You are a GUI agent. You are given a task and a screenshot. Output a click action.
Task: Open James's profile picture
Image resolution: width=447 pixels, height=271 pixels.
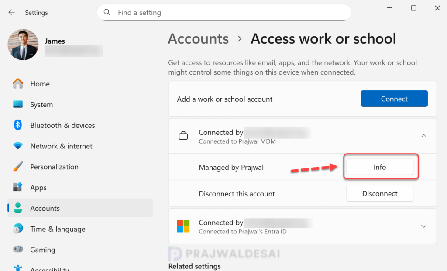pyautogui.click(x=23, y=45)
